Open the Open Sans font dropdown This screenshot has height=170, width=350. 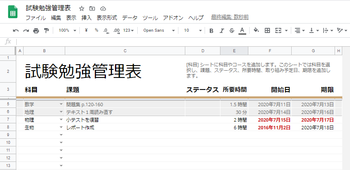pyautogui.click(x=159, y=30)
